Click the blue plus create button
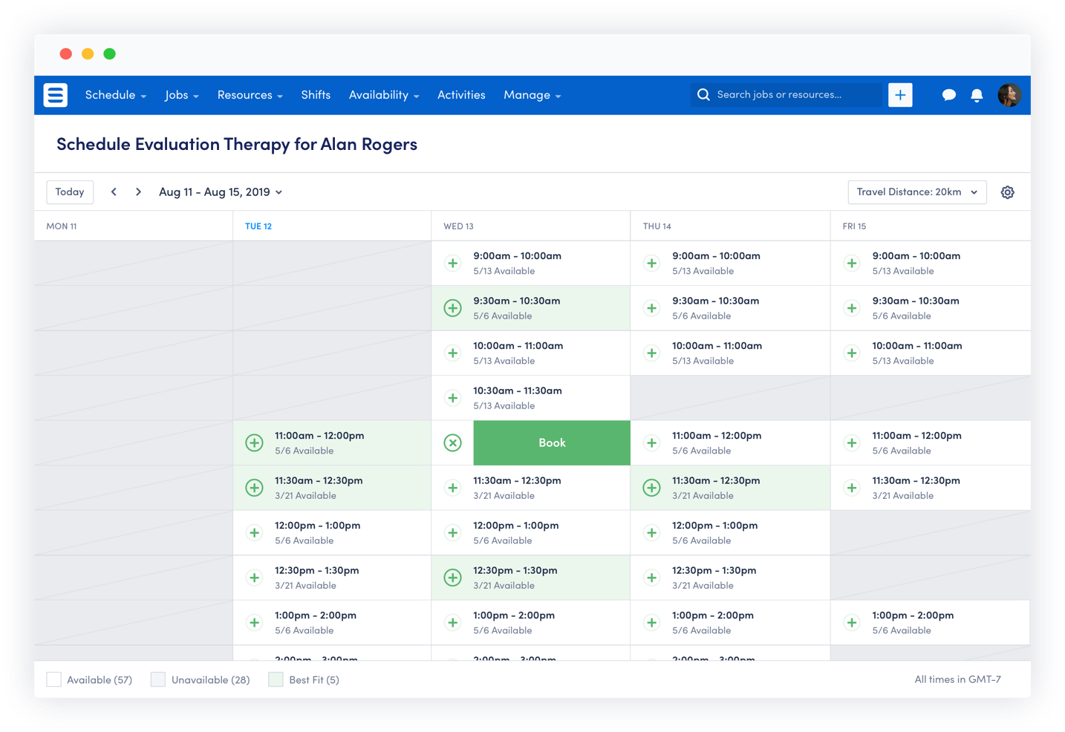This screenshot has height=732, width=1065. coord(900,94)
